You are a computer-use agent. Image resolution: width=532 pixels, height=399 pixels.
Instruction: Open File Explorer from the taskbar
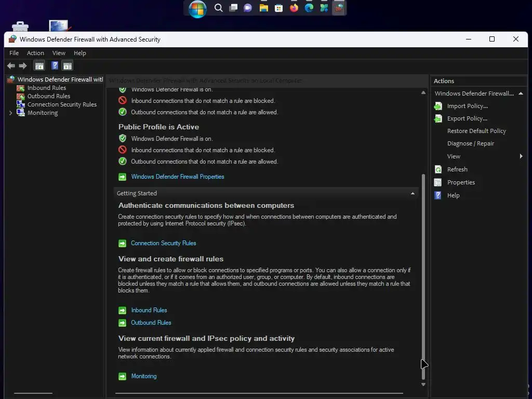pos(263,8)
